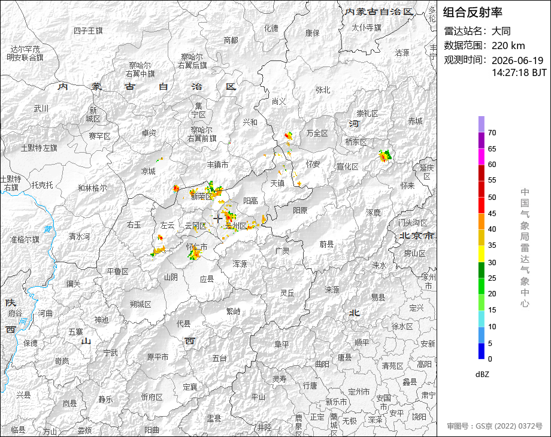Click the 审图号 GS京 (2022) 0372号 text
The image size is (551, 437).
[x=495, y=426]
